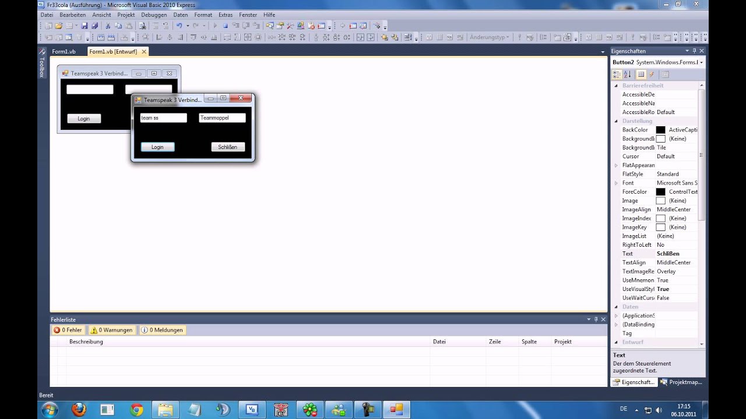Viewport: 746px width, 419px height.
Task: Click the 'team ss' text field in the running form
Action: [x=163, y=118]
